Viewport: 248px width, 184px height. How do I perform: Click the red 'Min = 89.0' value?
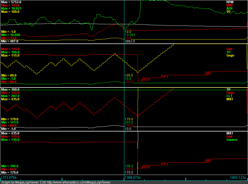click(9, 125)
